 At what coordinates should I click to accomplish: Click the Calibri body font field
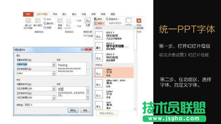tap(35, 73)
